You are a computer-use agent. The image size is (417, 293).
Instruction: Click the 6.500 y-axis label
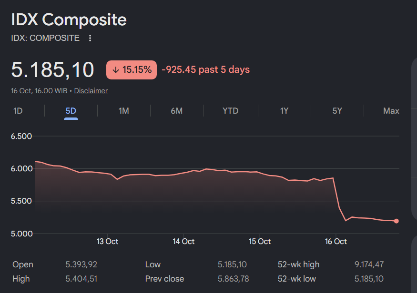point(21,137)
